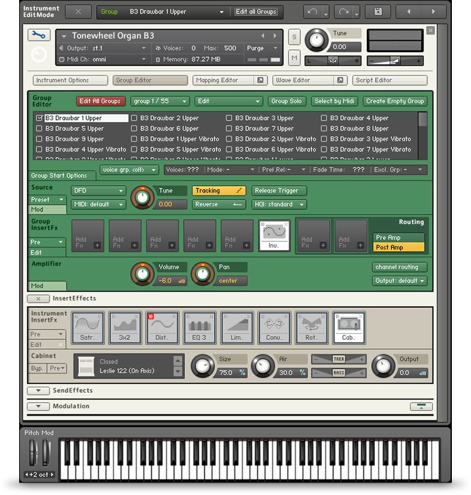Select the Distortion effect slot

162,327
